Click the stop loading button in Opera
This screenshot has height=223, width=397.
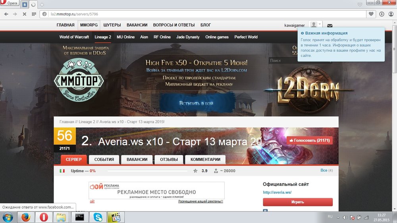coord(24,14)
